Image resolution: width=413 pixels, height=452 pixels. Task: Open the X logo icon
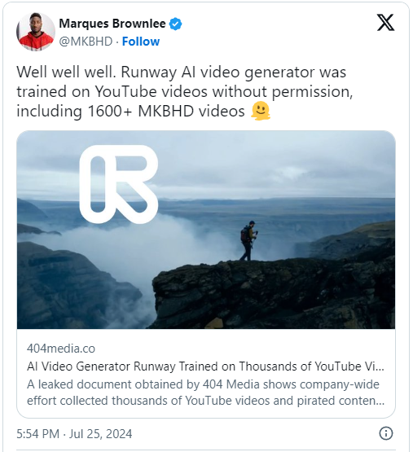pyautogui.click(x=385, y=23)
